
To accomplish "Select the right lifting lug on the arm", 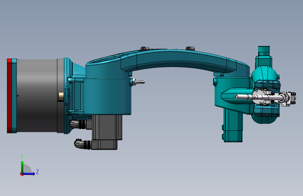I will [x=190, y=48].
